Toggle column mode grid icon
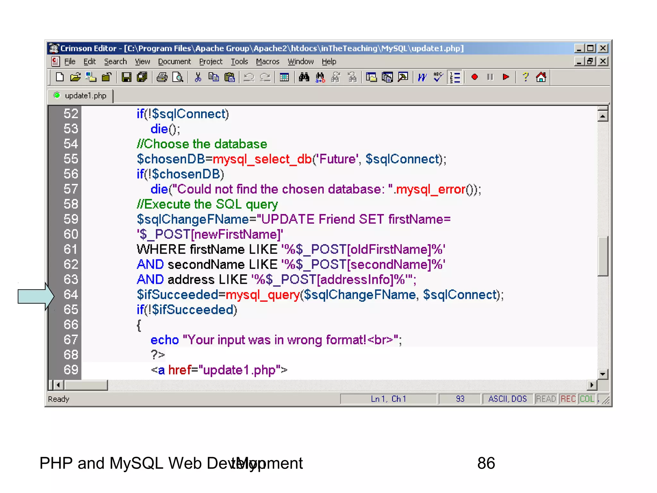This screenshot has height=493, width=657. 284,77
